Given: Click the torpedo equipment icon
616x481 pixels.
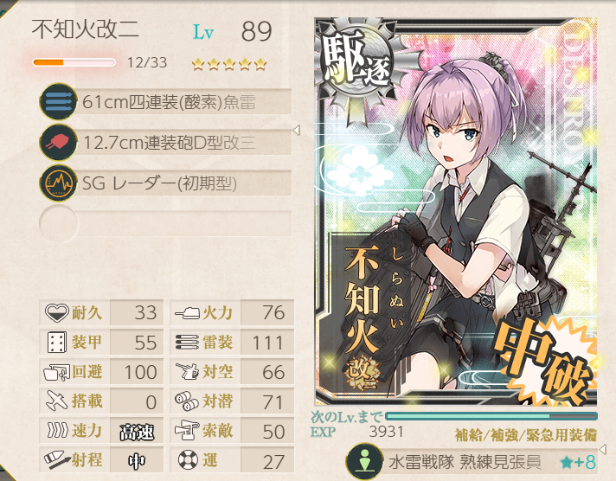Looking at the screenshot, I should pyautogui.click(x=58, y=102).
